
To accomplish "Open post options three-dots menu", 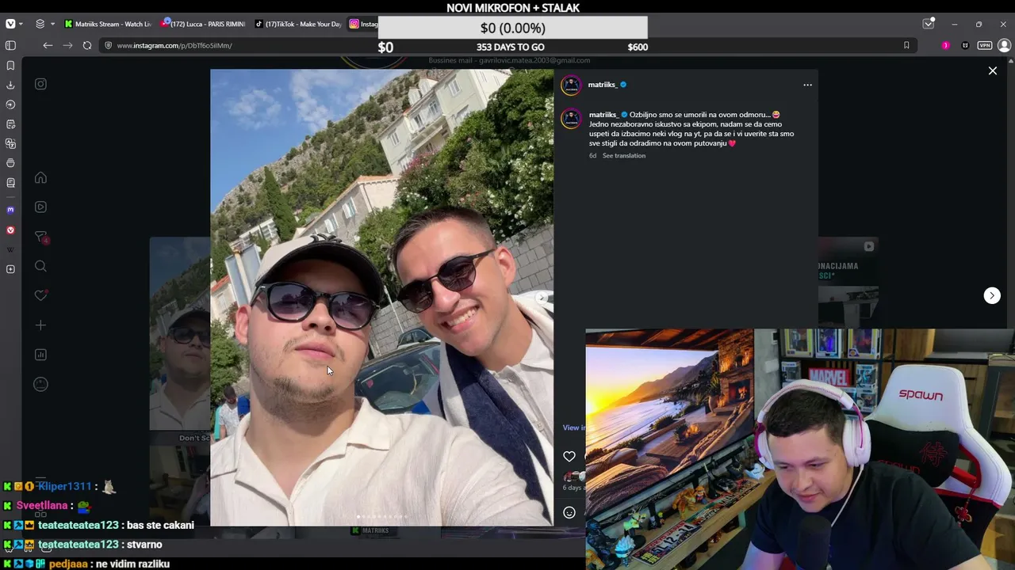I will (807, 85).
